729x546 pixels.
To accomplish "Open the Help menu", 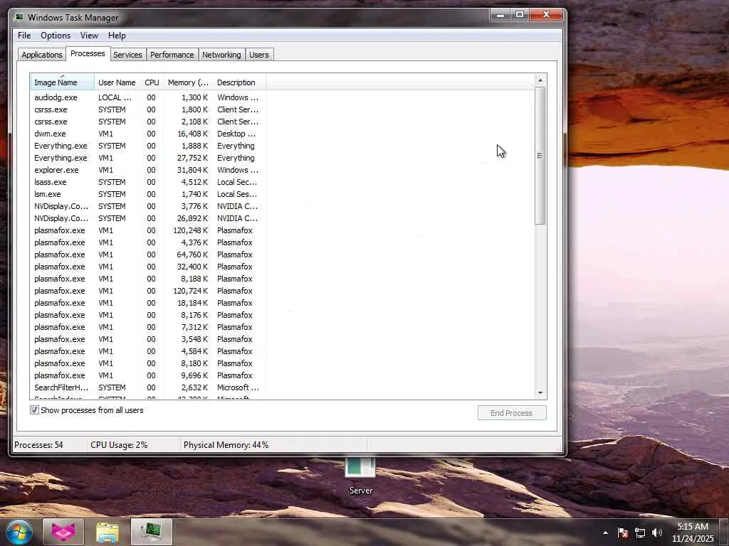I will [x=117, y=36].
